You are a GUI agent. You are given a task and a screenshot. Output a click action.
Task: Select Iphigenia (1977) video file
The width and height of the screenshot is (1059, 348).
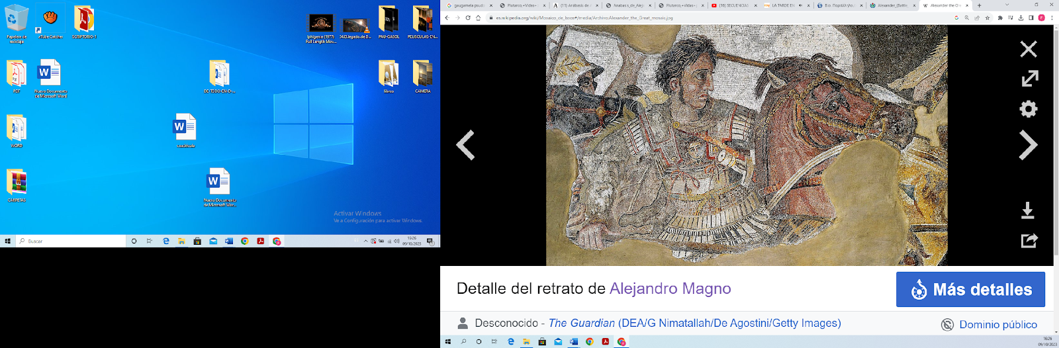(320, 29)
